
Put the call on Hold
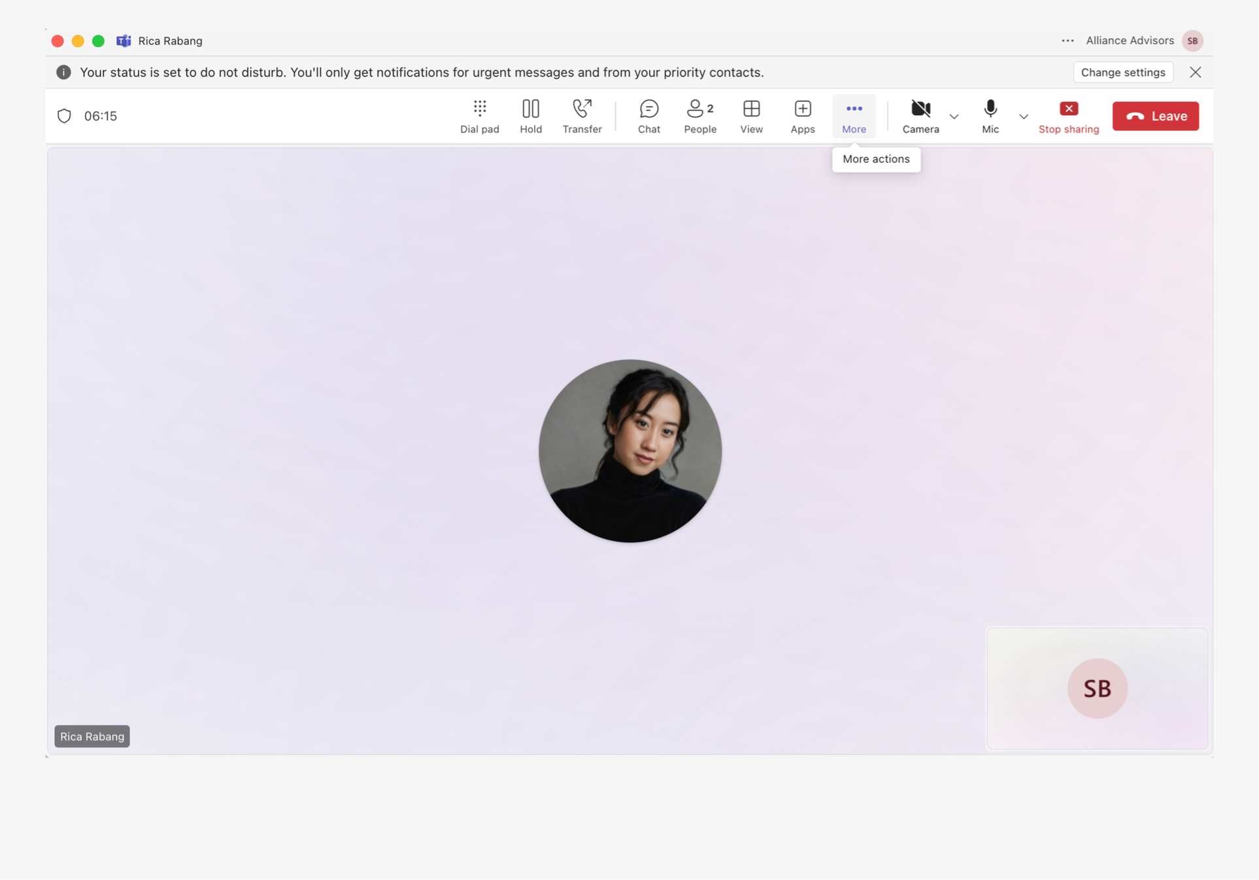pos(530,116)
